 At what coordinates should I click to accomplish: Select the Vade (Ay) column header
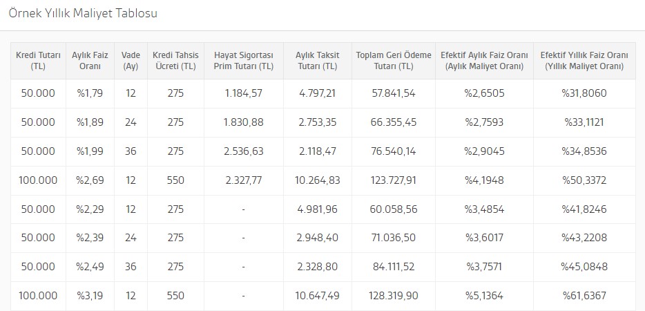[x=131, y=61]
